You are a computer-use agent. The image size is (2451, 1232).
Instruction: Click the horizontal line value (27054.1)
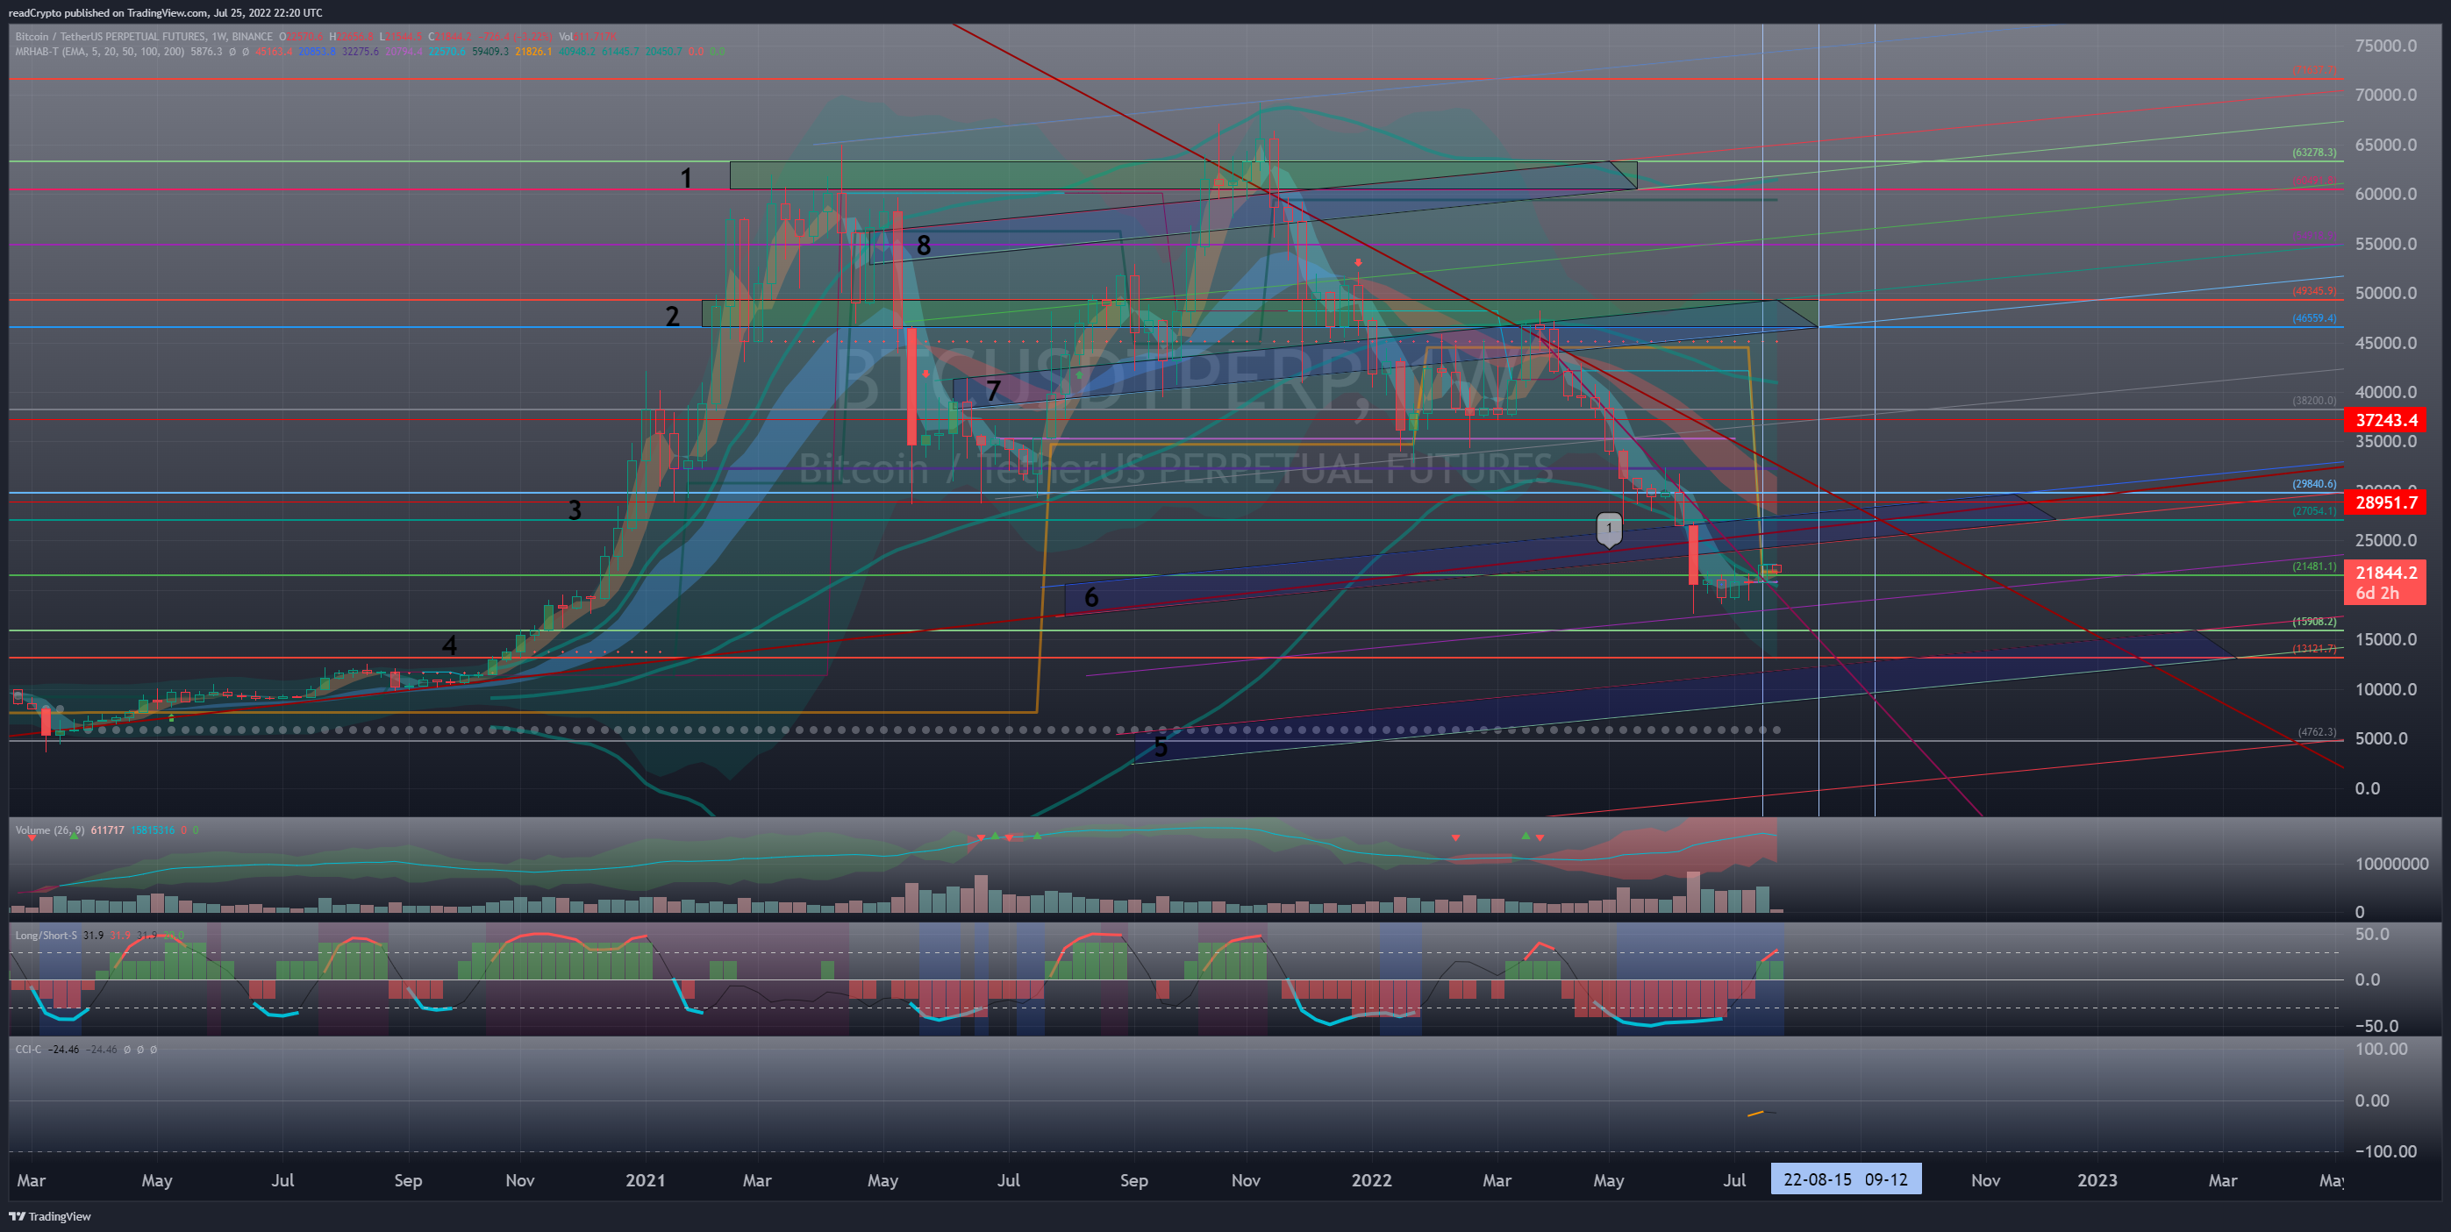(2314, 511)
